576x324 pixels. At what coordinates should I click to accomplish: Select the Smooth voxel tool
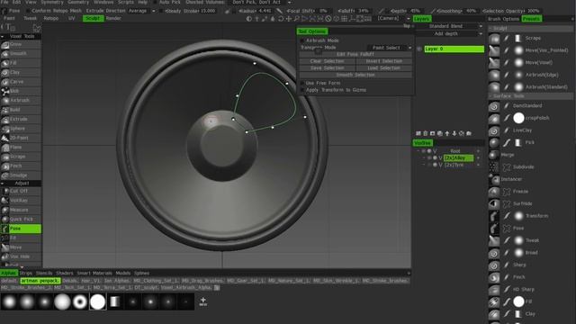21,54
